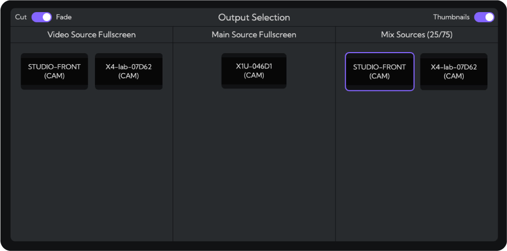Click empty area below Mix Sources thumbnails
The width and height of the screenshot is (507, 251).
click(x=416, y=163)
